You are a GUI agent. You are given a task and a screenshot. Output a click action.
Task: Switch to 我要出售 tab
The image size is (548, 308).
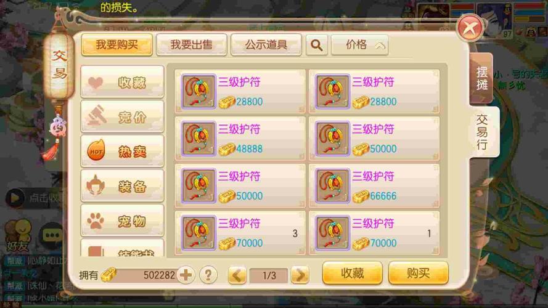tap(192, 45)
